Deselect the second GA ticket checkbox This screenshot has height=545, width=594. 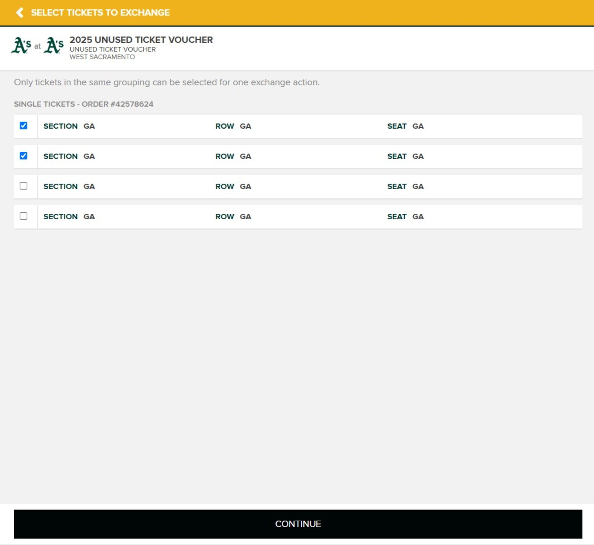coord(24,156)
